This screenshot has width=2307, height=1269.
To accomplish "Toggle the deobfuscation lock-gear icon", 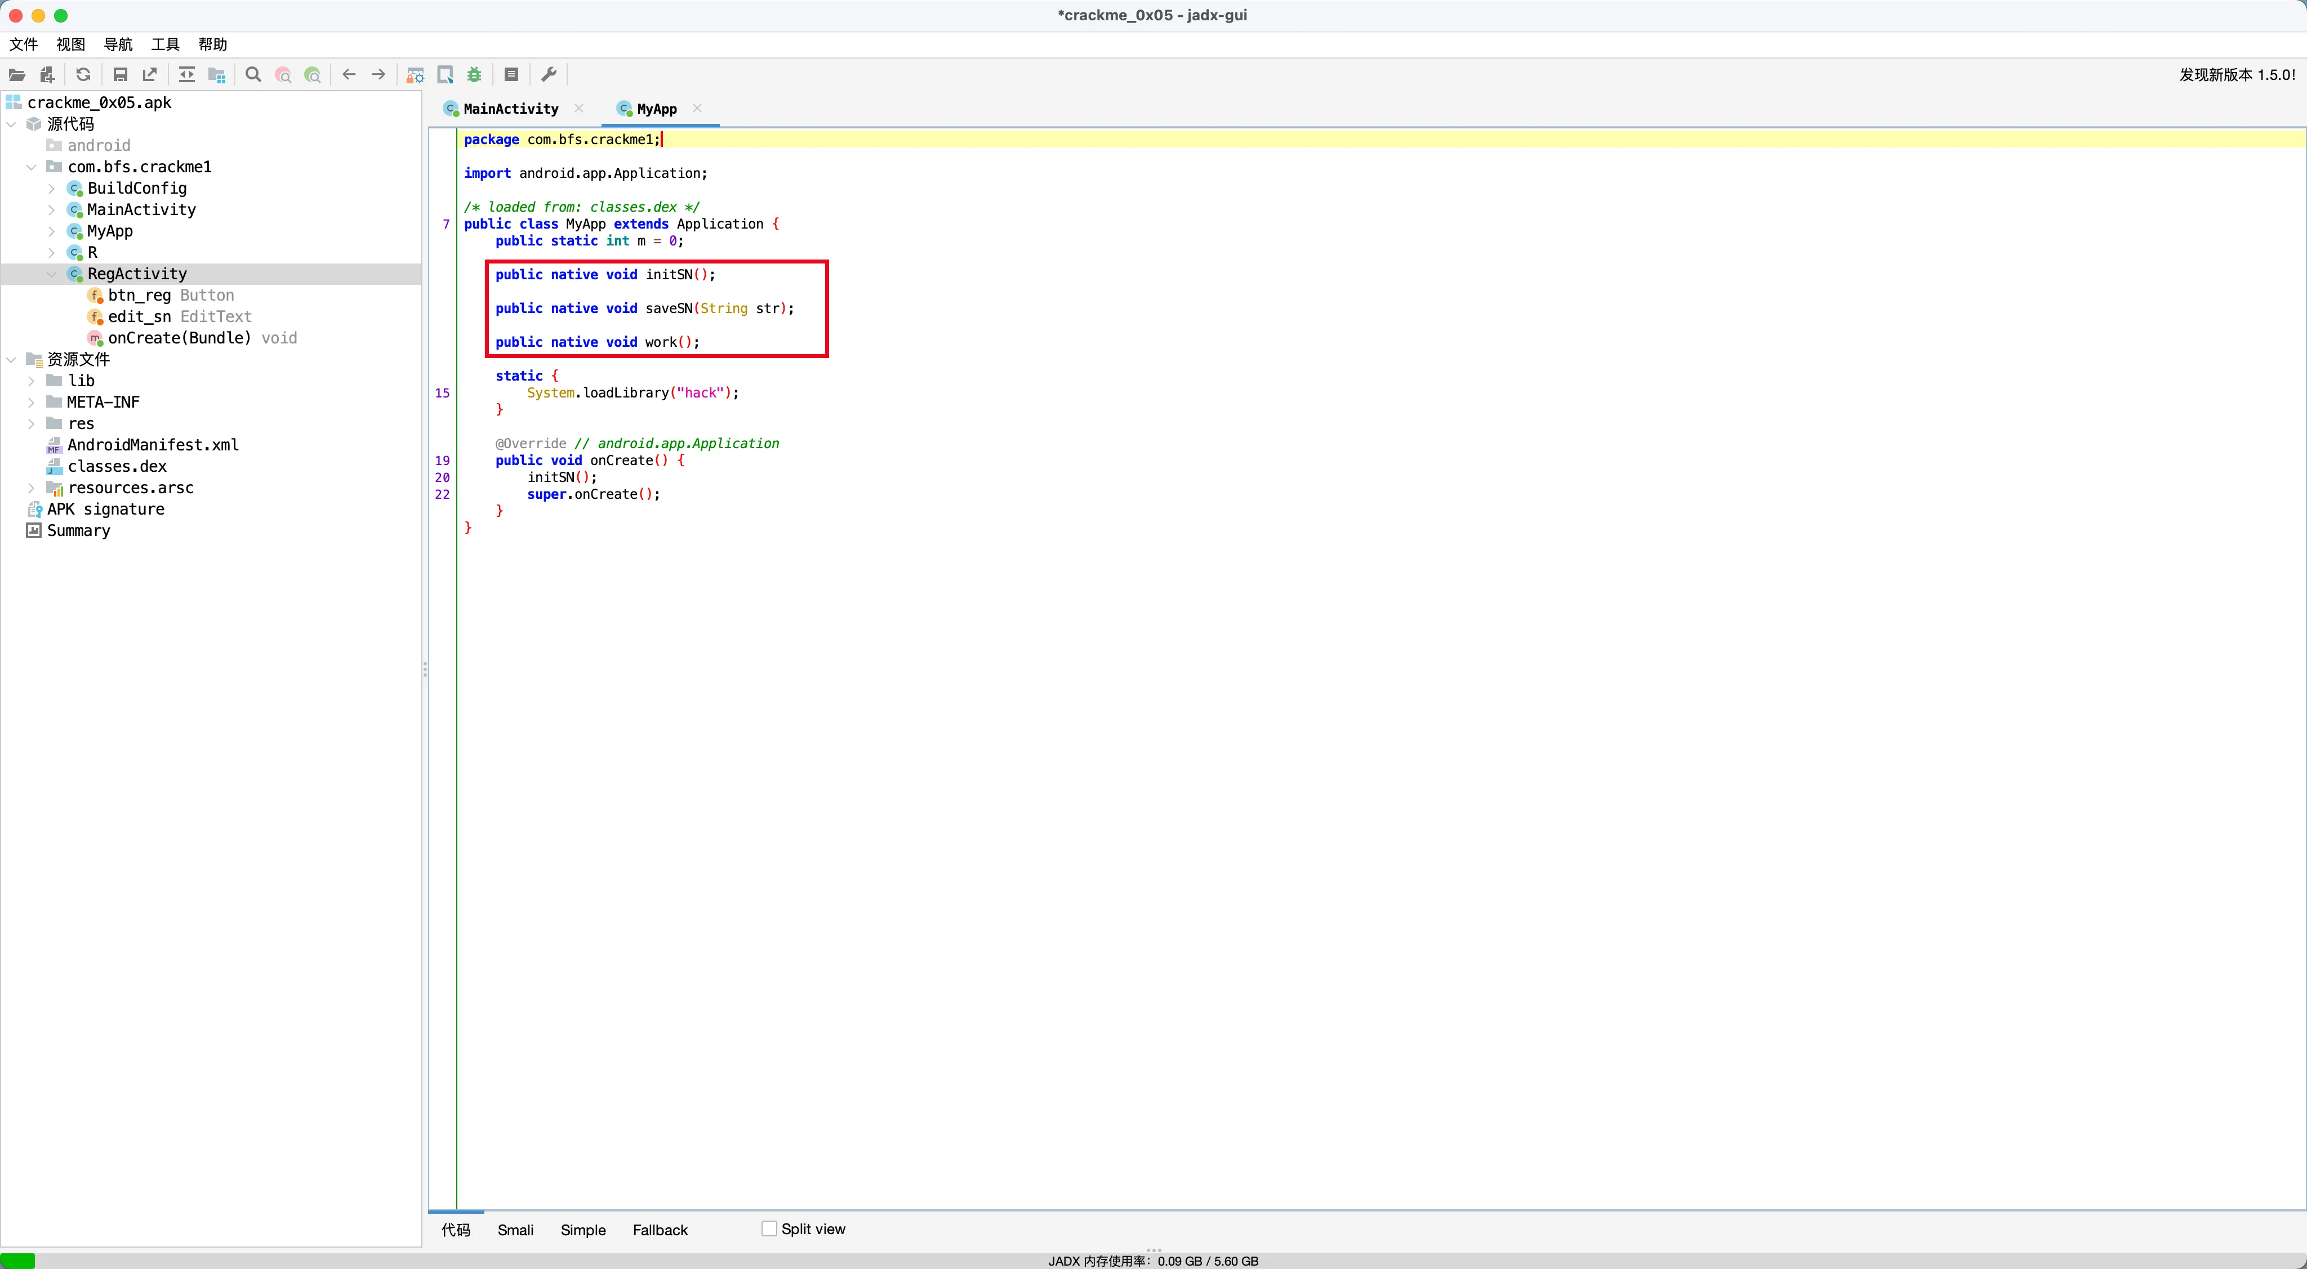I will coord(415,75).
